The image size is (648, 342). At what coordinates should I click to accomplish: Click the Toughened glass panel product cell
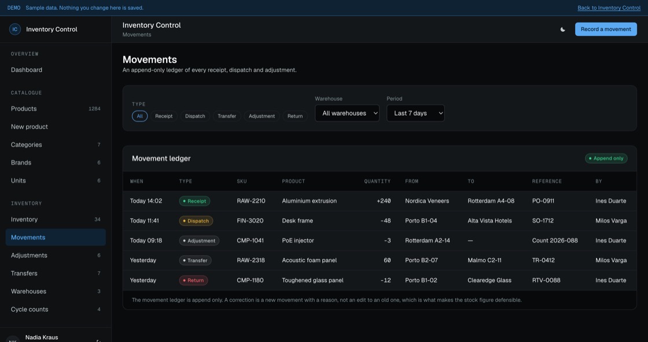[x=312, y=281]
